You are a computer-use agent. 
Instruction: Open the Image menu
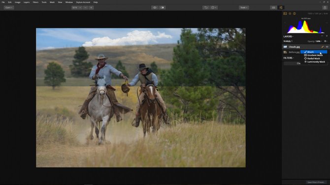point(17,2)
